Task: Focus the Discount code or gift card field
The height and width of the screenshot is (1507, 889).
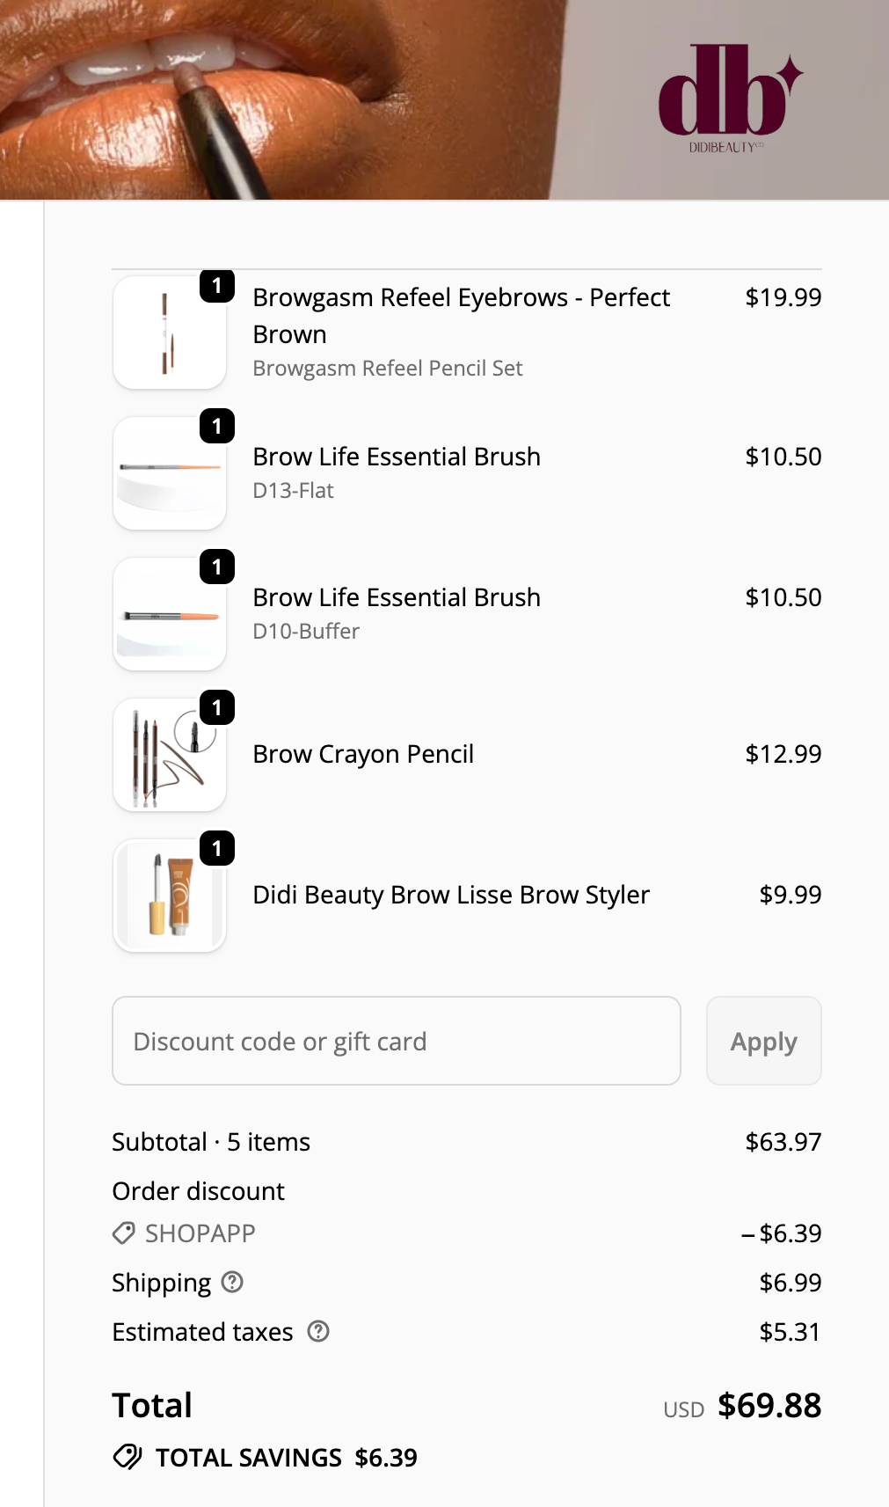Action: (x=396, y=1041)
